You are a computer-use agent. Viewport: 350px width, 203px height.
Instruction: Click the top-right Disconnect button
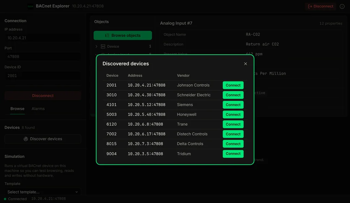point(321,6)
